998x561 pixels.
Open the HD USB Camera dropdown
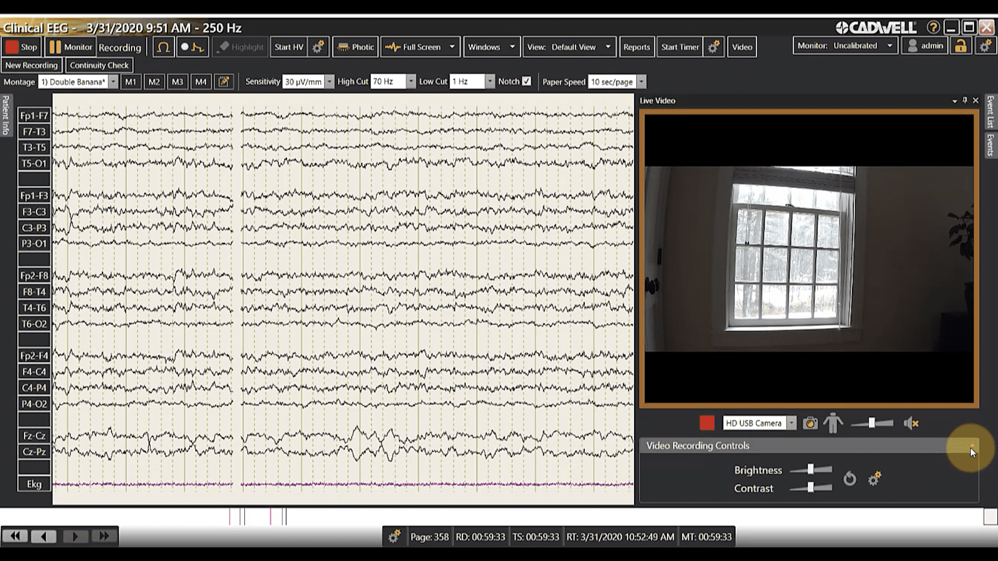[x=791, y=423]
